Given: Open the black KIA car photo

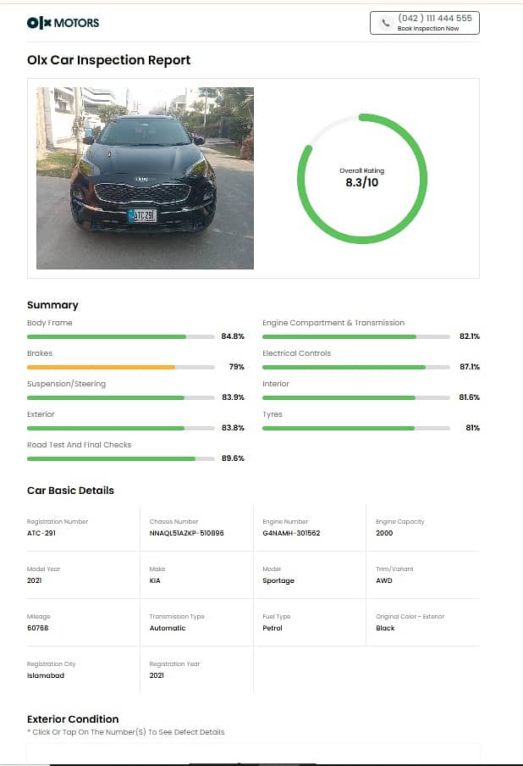Looking at the screenshot, I should coord(145,178).
